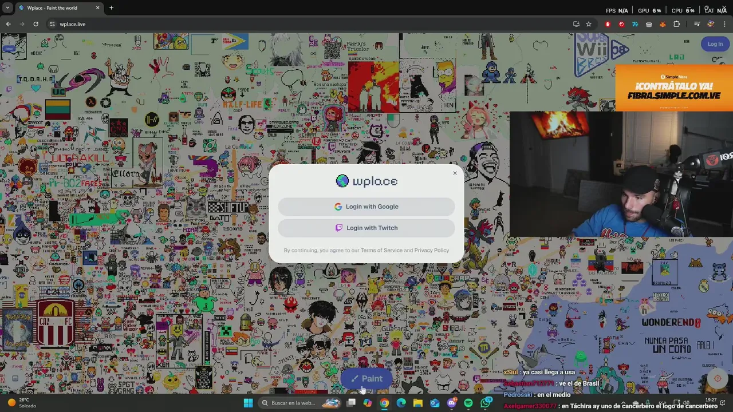View site information icon in address bar
733x412 pixels.
coord(52,24)
